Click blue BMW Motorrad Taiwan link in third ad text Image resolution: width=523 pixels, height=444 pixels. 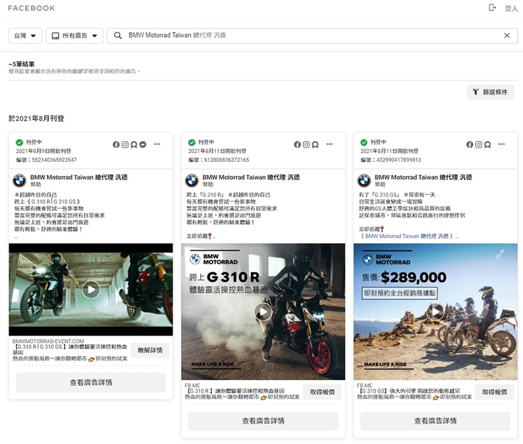point(407,236)
